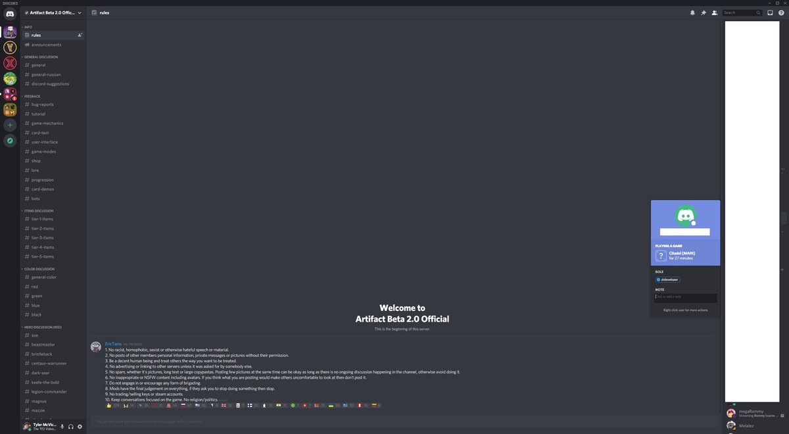This screenshot has width=789, height=434.
Task: Toggle headphones deafen
Action: coord(71,427)
